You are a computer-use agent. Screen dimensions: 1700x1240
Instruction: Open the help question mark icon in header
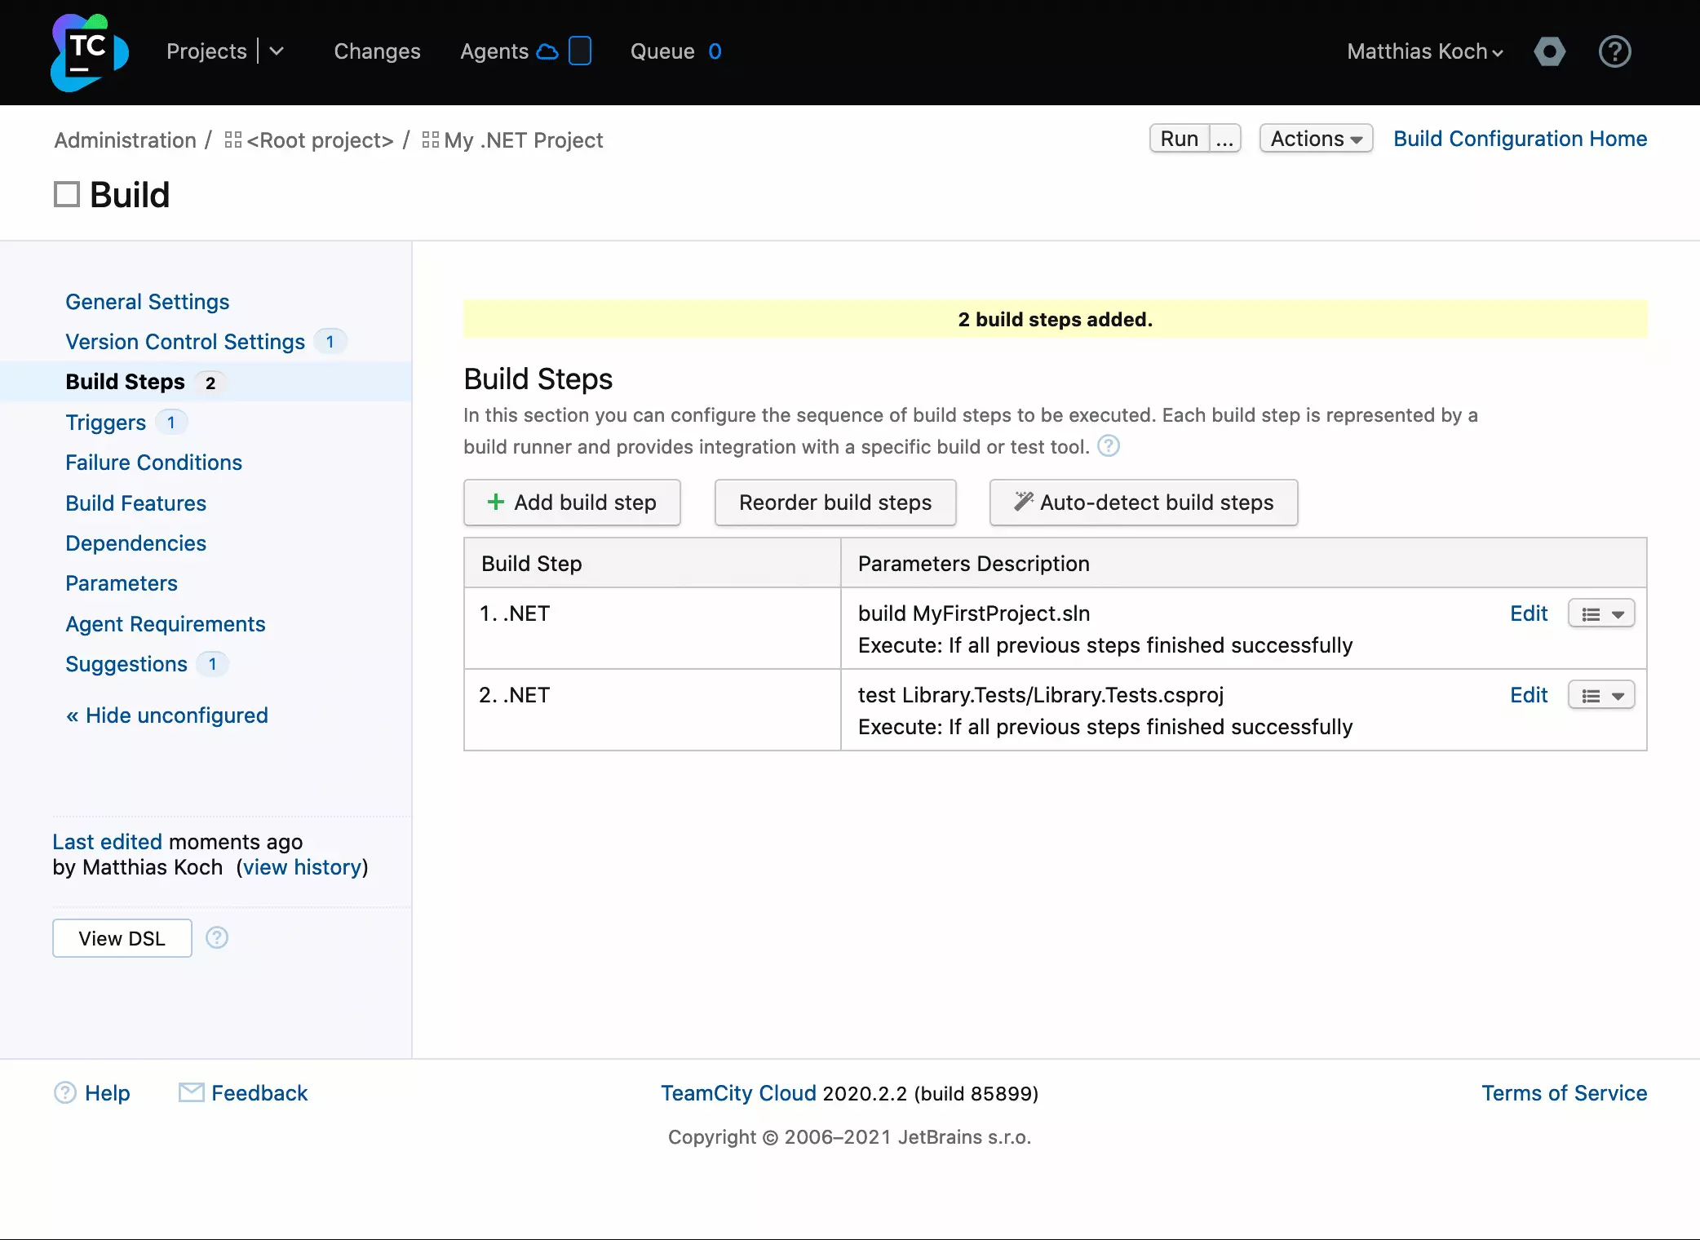click(1614, 51)
